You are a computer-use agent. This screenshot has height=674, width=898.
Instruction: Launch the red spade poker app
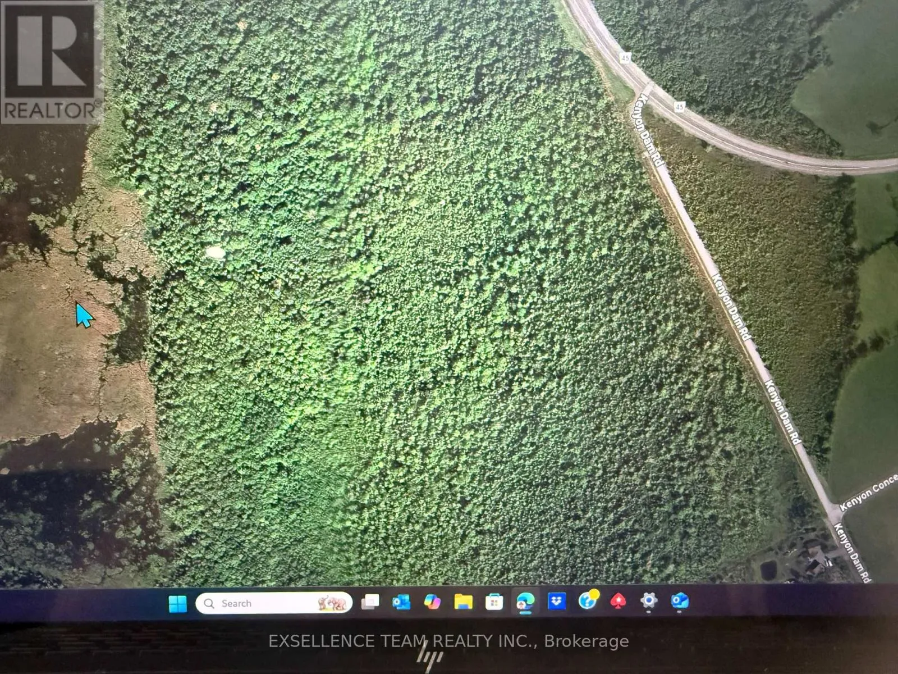[x=618, y=600]
